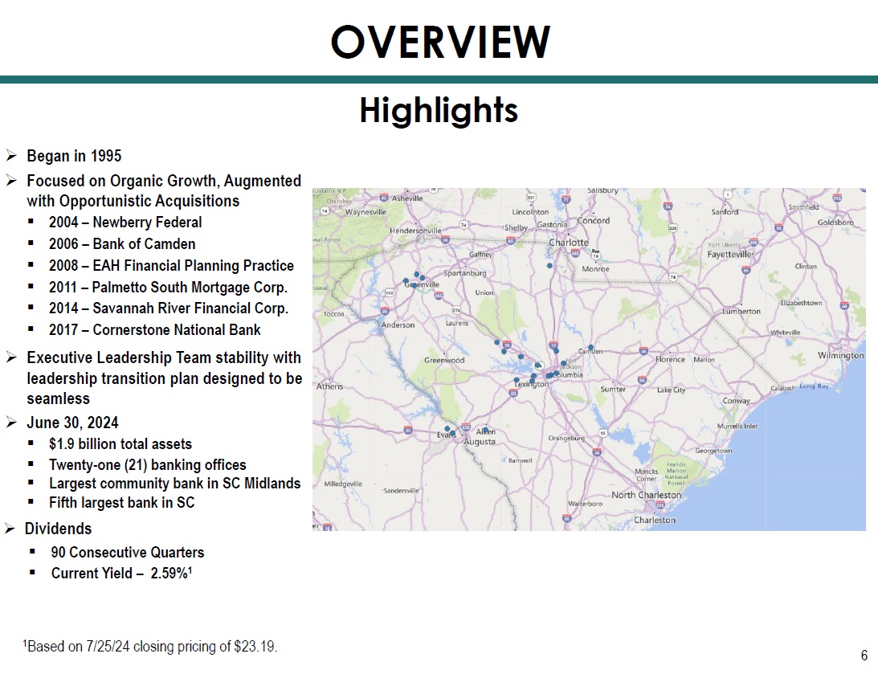Click Columbia label on the map

pos(569,374)
